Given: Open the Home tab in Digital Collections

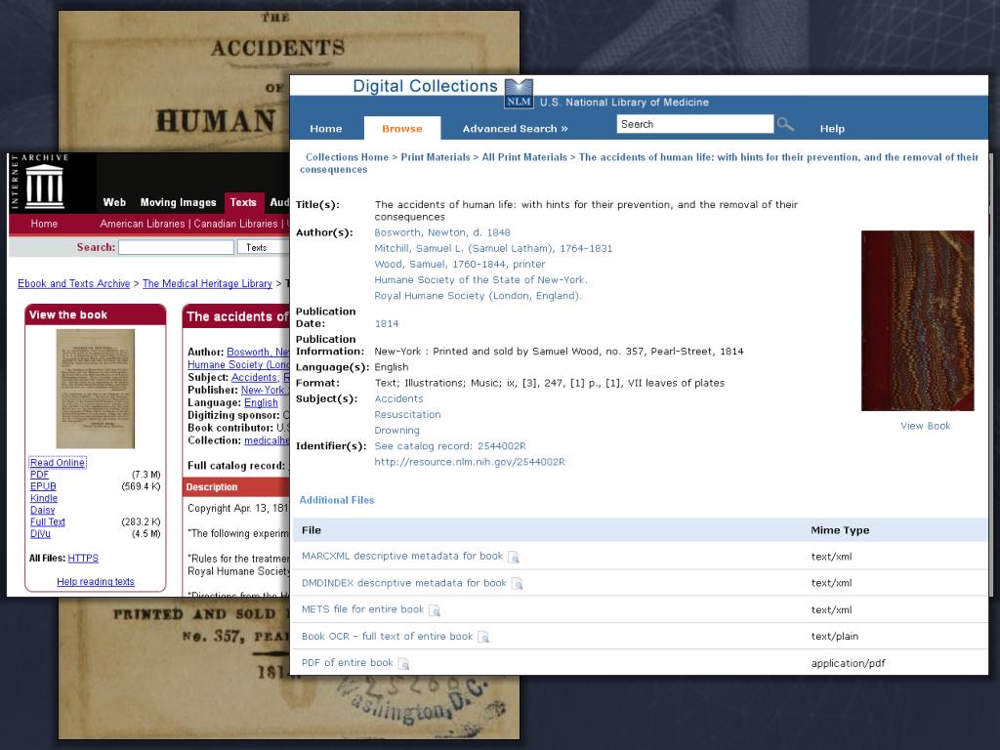Looking at the screenshot, I should coord(326,128).
